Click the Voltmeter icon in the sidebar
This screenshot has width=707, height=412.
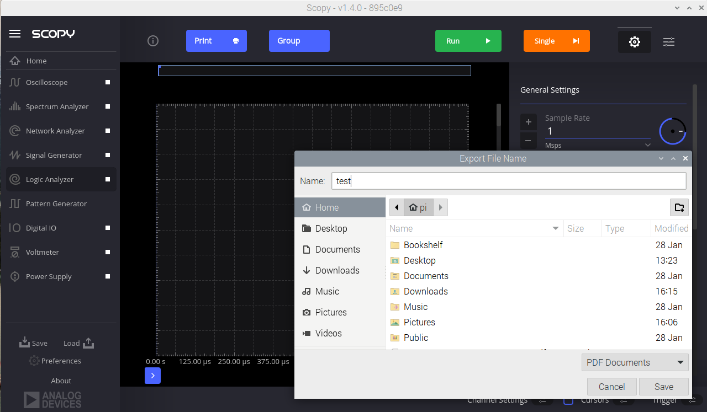coord(15,252)
